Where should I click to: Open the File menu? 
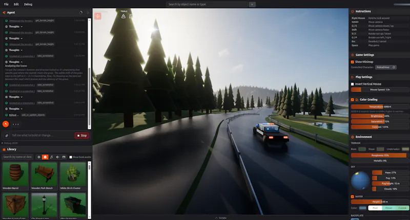6,4
